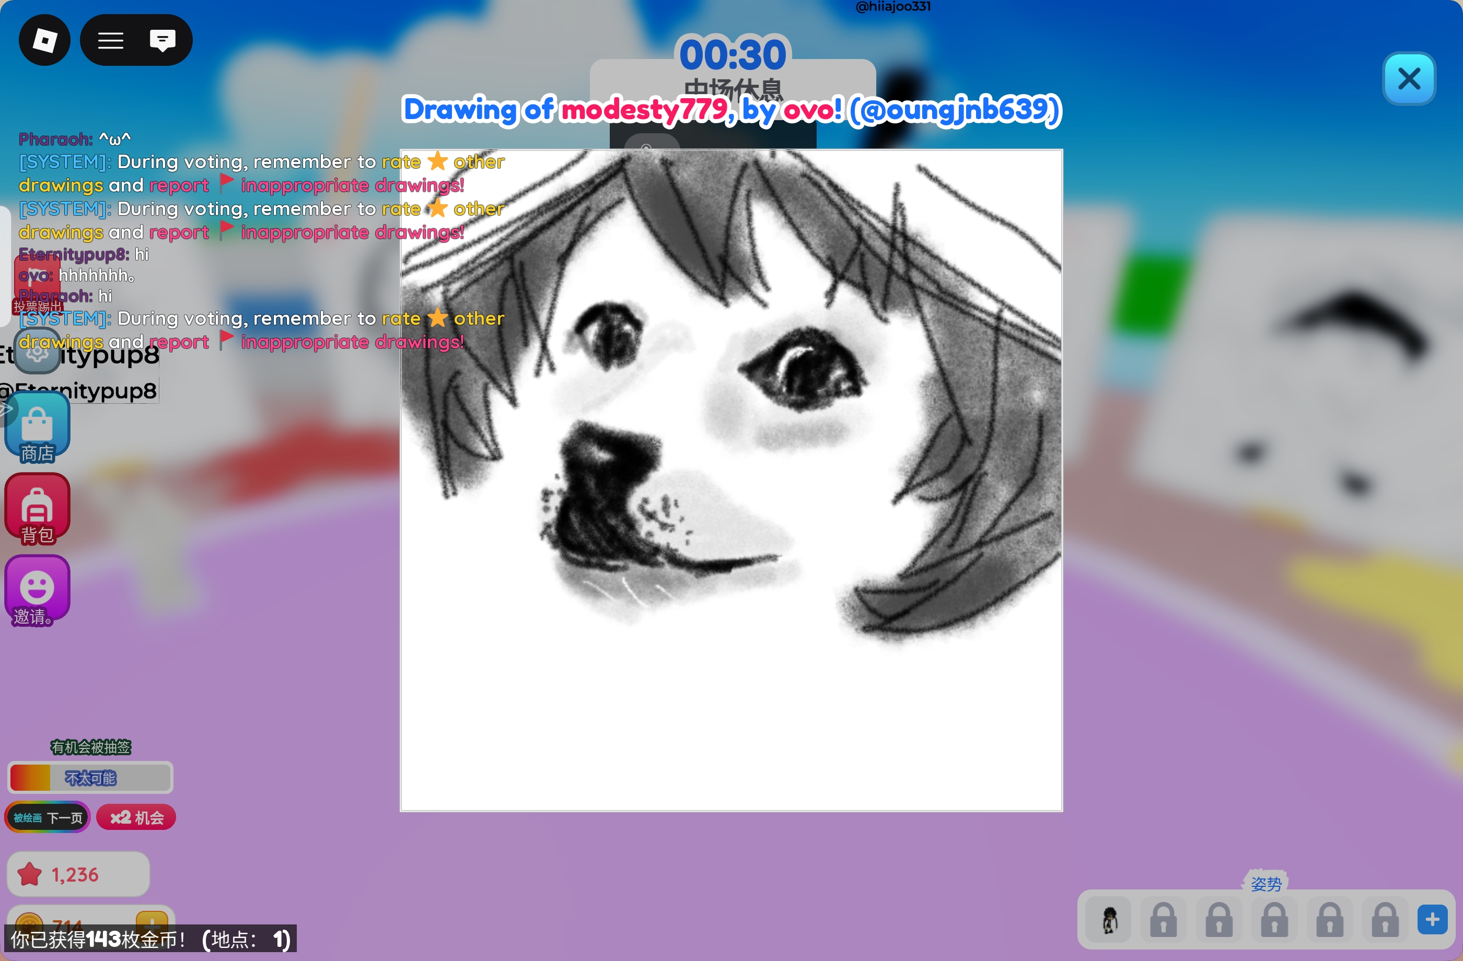Toggle the chat window speech bubble icon
Image resolution: width=1463 pixels, height=961 pixels.
click(162, 41)
